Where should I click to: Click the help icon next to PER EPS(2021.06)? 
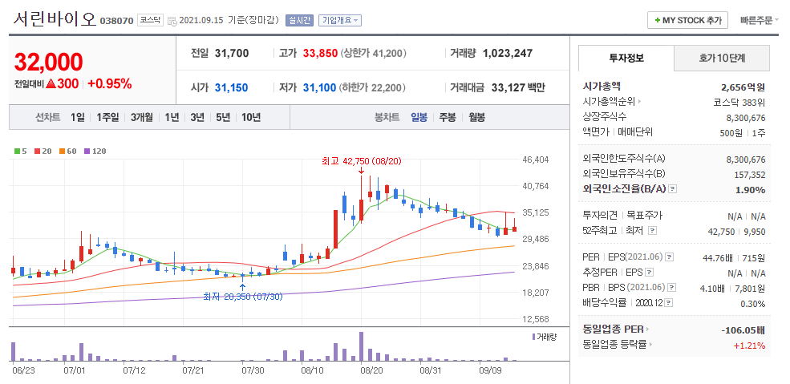point(669,257)
